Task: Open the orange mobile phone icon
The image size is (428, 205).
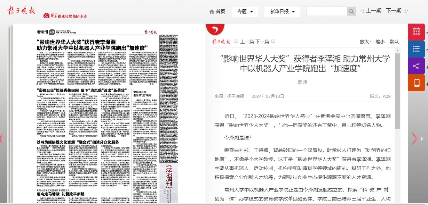Action: pyautogui.click(x=416, y=83)
